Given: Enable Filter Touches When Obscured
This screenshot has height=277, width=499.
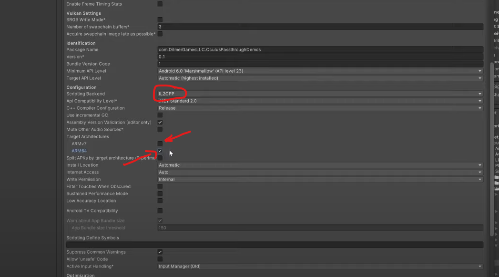Looking at the screenshot, I should coord(160,186).
